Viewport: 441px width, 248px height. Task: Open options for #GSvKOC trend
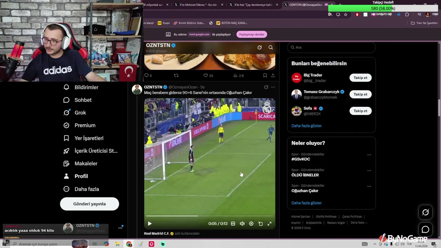[x=369, y=155]
